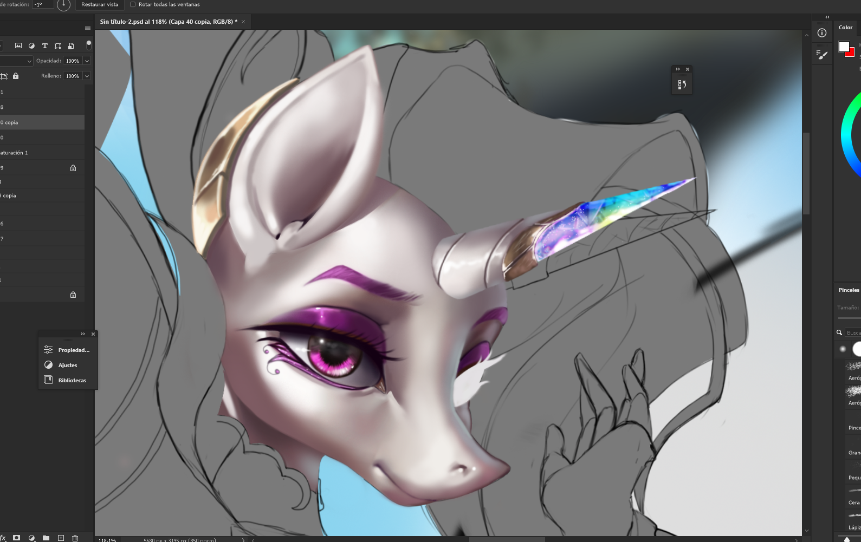Open the status bar info arrow
This screenshot has height=542, width=861.
pyautogui.click(x=243, y=540)
